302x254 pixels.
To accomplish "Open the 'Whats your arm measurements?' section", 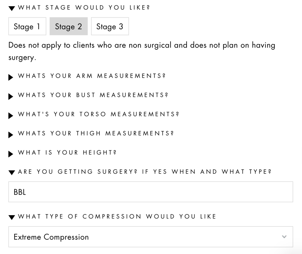I will coord(92,76).
